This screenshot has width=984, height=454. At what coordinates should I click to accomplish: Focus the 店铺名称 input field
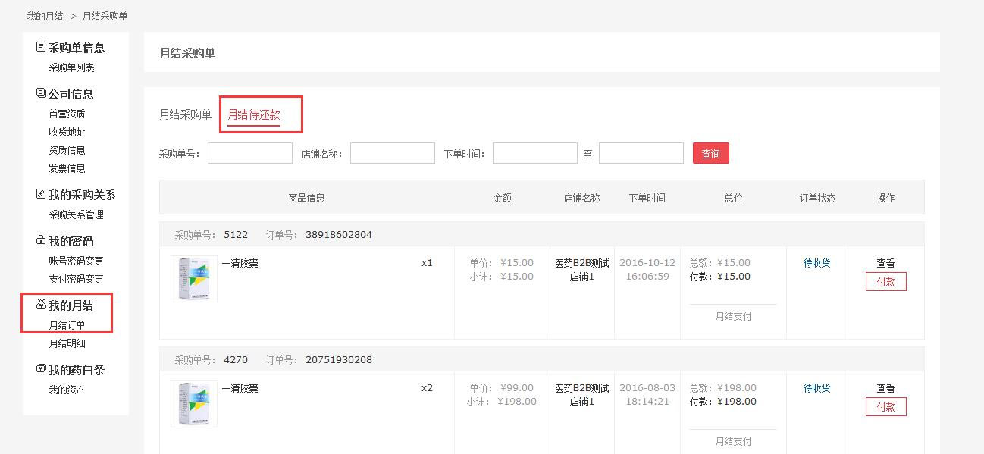(x=392, y=153)
